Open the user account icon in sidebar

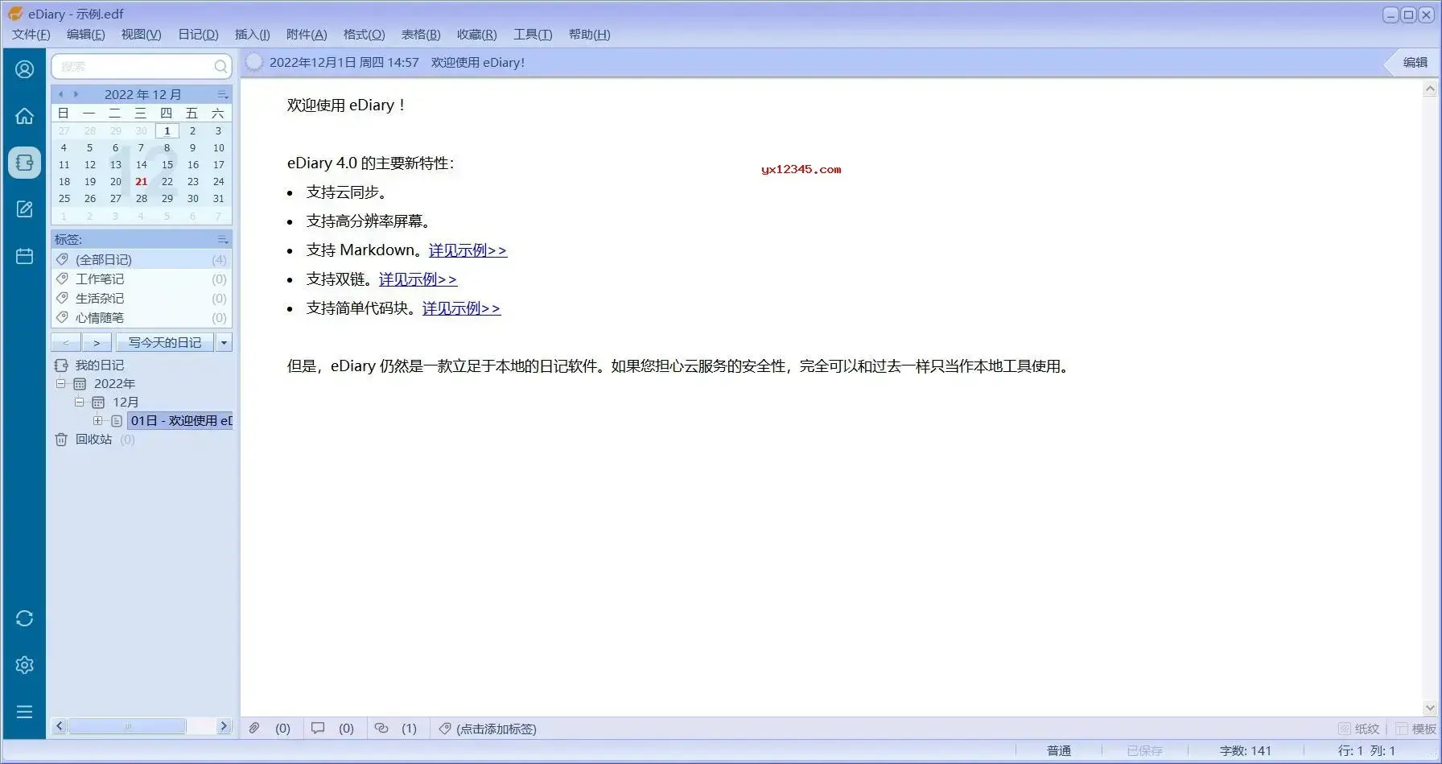(x=24, y=69)
